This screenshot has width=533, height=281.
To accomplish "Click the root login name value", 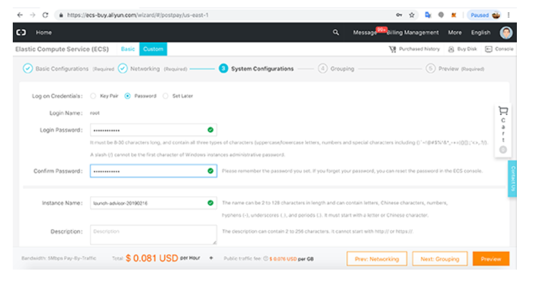I will [95, 113].
